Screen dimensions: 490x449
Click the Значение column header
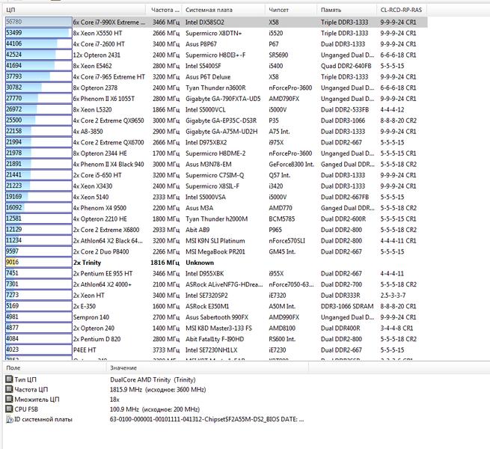[207, 367]
